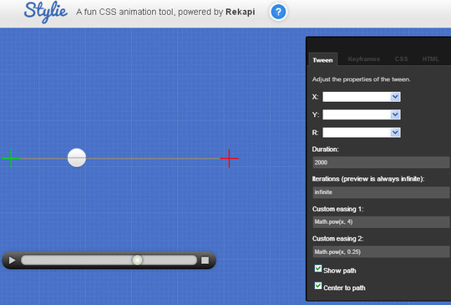This screenshot has width=451, height=305.
Task: Select the red end-point crosshair
Action: 229,158
